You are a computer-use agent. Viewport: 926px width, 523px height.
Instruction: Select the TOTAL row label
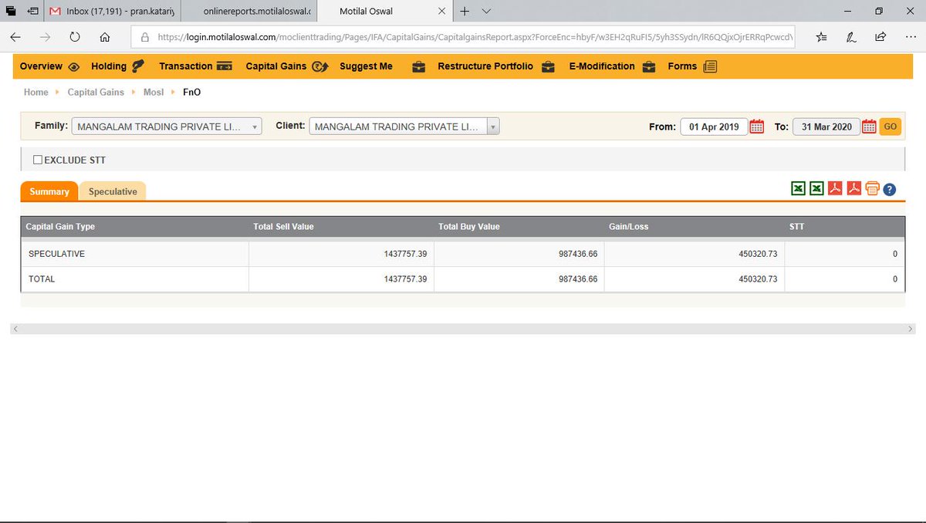42,279
